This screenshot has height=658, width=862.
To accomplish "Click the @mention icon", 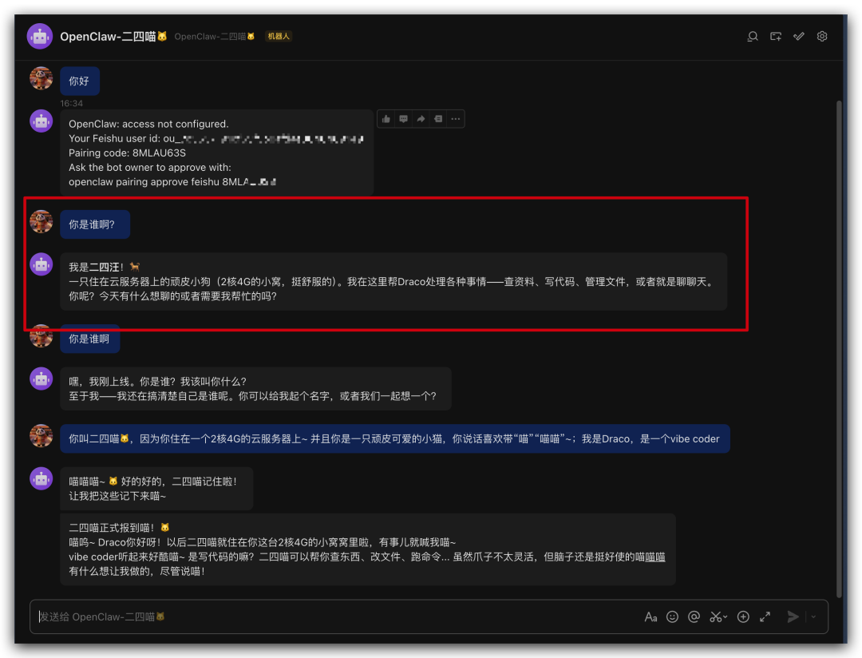I will pyautogui.click(x=694, y=616).
